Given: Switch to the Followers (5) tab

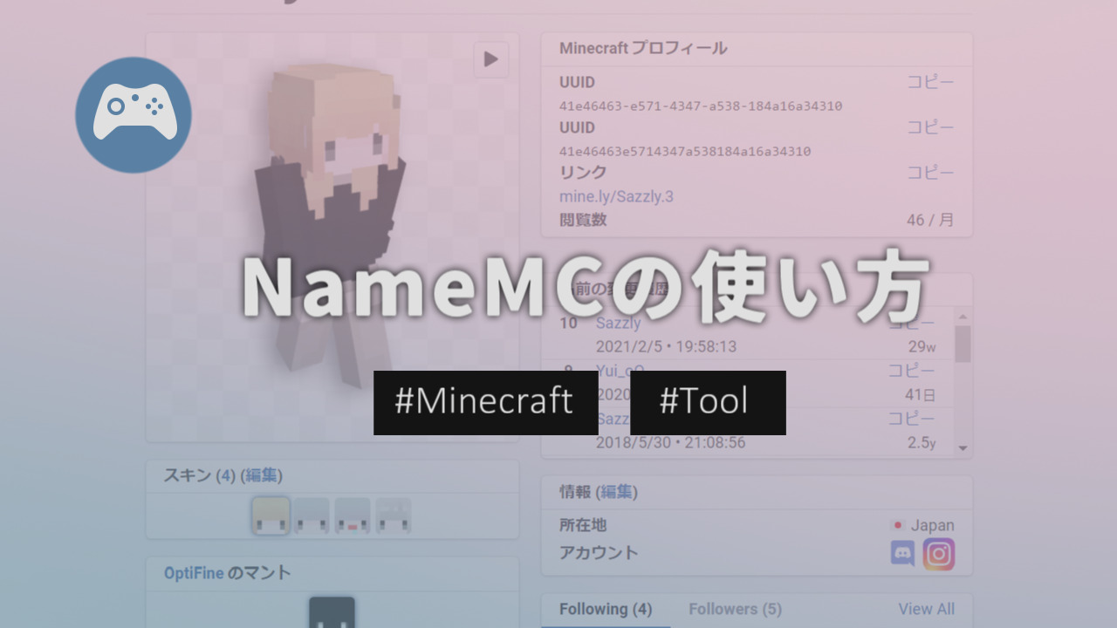Looking at the screenshot, I should (735, 609).
